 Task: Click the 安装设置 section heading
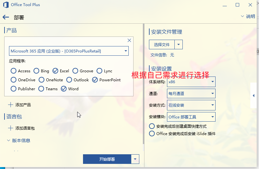[162, 68]
